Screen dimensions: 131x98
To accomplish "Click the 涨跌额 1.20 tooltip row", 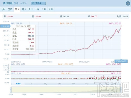I will (23, 46).
